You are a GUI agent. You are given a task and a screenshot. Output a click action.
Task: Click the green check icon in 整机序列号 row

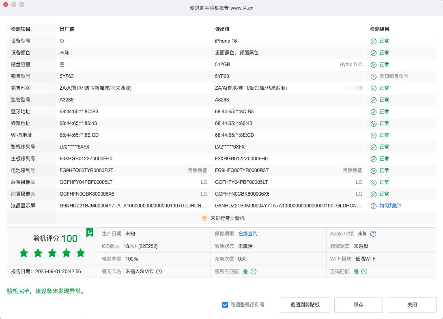point(374,147)
